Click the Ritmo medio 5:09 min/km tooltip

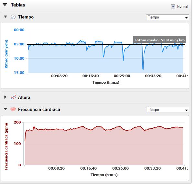pyautogui.click(x=159, y=40)
